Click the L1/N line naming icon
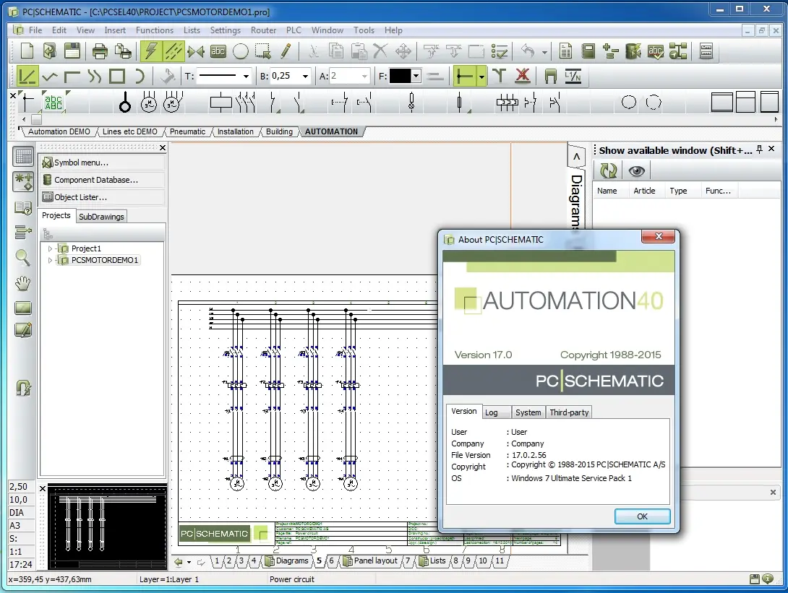This screenshot has width=788, height=593. (x=573, y=77)
